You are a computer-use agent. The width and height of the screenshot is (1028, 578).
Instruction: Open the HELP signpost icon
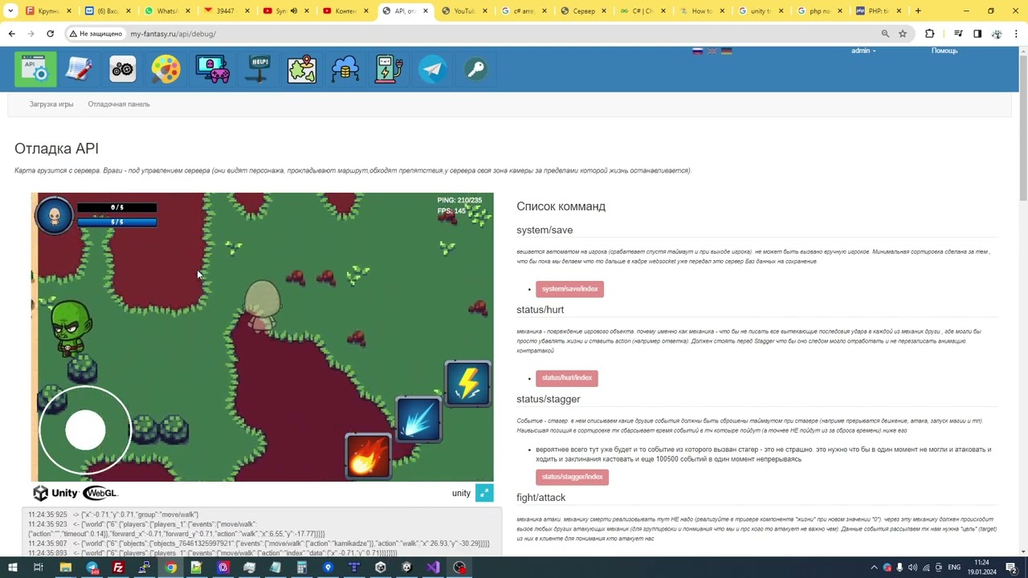click(259, 69)
